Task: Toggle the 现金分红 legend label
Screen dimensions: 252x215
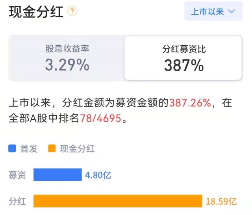Action: [x=77, y=148]
